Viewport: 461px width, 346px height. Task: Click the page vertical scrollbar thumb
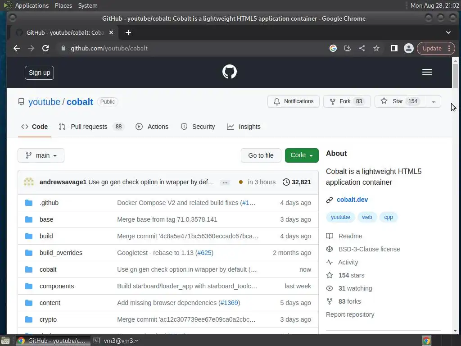(x=455, y=75)
